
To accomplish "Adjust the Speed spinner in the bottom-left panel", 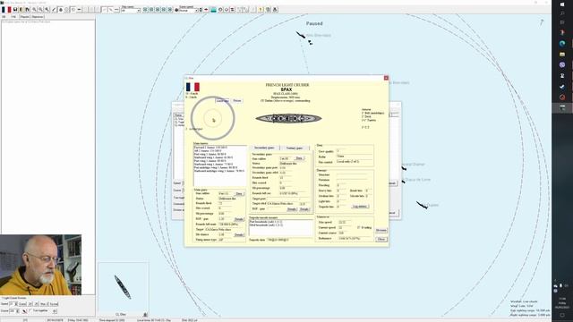I will coord(16,304).
